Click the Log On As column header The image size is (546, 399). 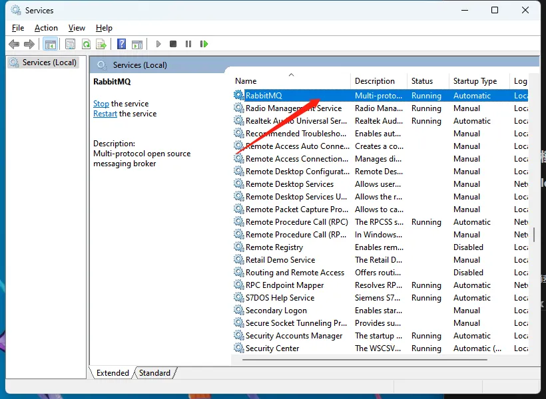pyautogui.click(x=520, y=81)
